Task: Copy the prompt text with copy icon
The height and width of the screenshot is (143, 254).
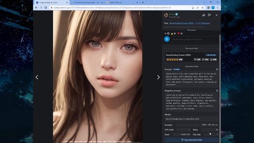Action: [x=217, y=70]
